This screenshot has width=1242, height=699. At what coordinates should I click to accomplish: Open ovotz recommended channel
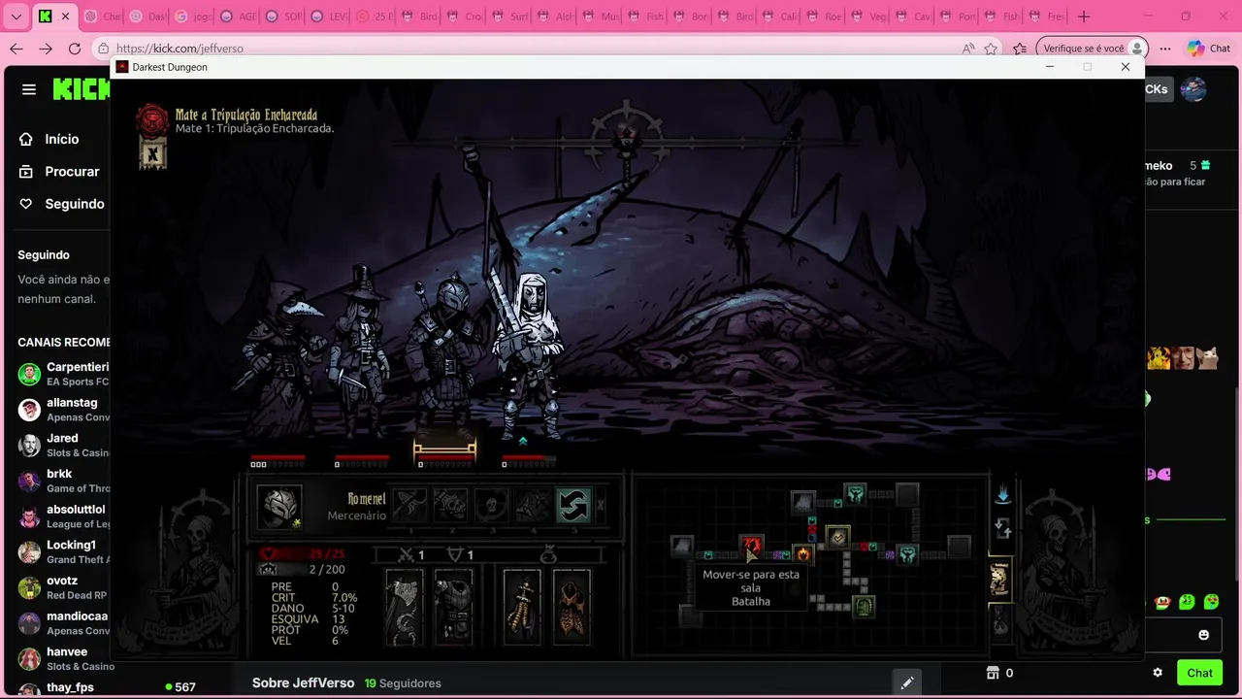(x=63, y=587)
